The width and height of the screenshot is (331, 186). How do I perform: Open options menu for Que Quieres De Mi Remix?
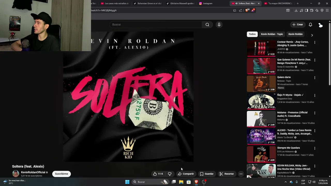point(315,60)
